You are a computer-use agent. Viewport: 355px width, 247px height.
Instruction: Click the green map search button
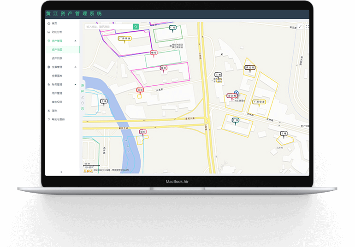[136, 27]
